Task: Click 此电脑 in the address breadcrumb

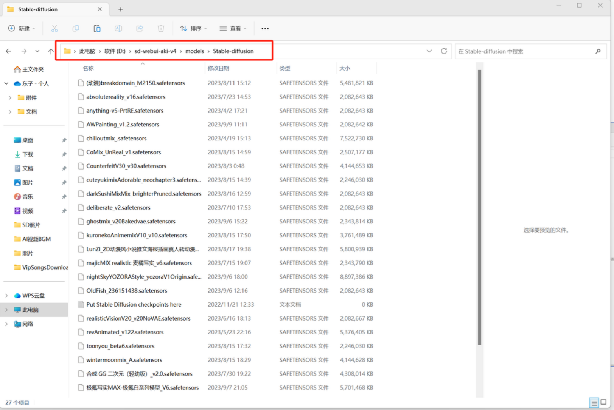Action: (x=87, y=51)
